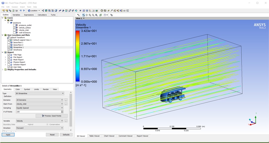Open the Location dropdown in the toolbar

coord(34,11)
